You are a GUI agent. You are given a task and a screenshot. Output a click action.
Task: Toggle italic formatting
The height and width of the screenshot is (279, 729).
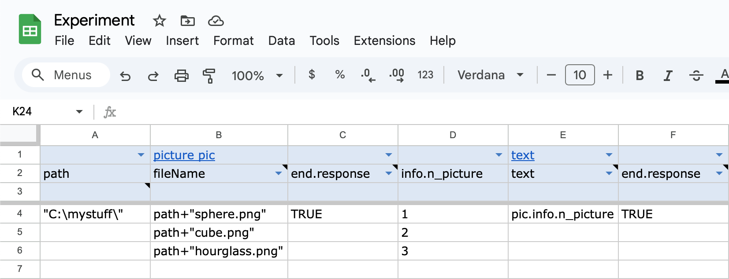[668, 75]
